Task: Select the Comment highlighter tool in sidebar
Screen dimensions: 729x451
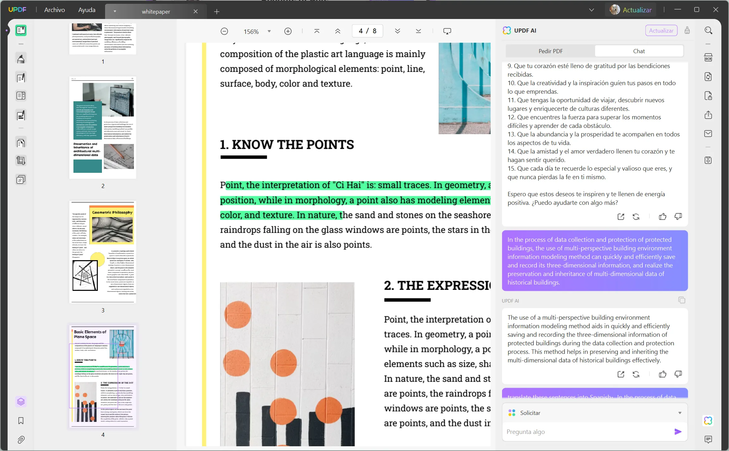Action: coord(21,59)
